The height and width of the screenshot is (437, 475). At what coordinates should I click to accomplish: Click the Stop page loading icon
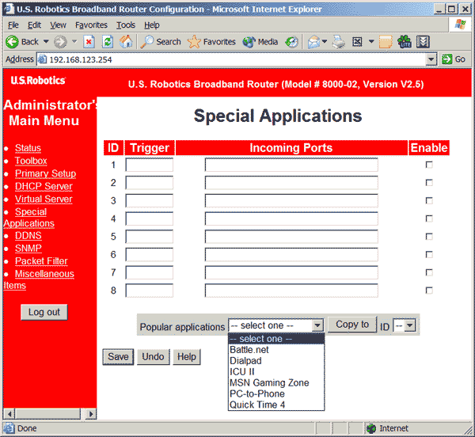click(x=89, y=42)
